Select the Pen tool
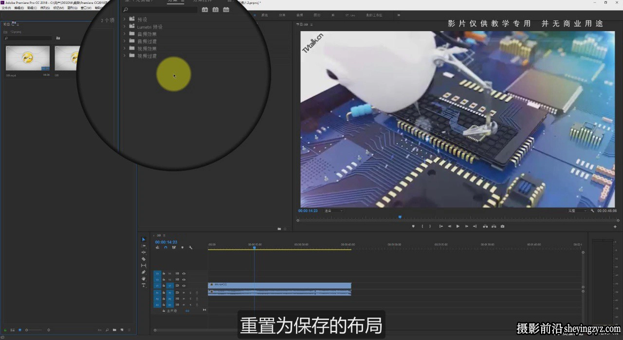This screenshot has height=340, width=623. (144, 272)
